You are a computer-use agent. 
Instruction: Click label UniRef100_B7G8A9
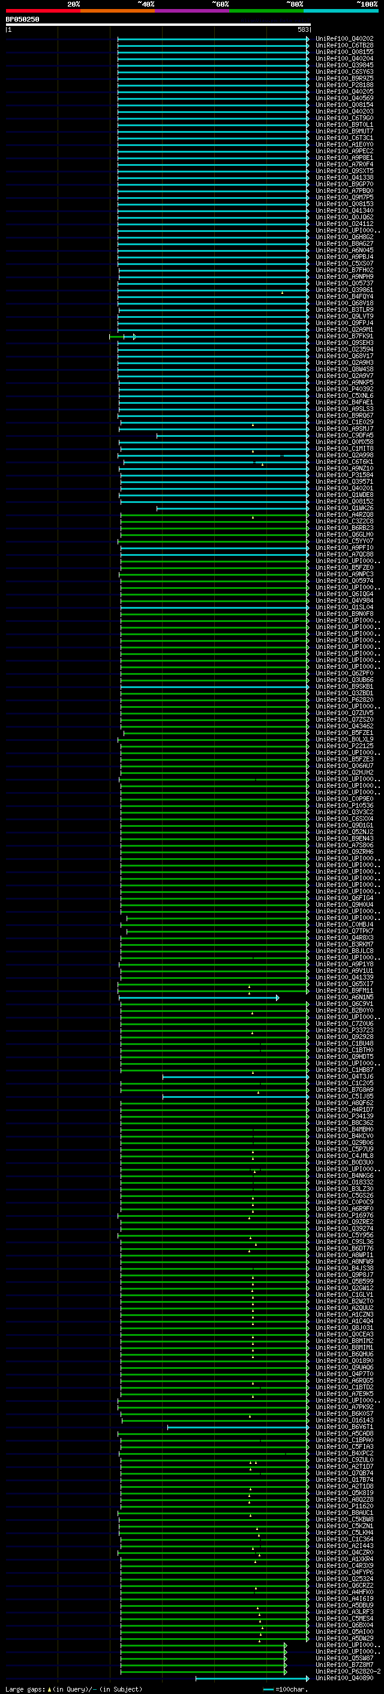pyautogui.click(x=344, y=1090)
